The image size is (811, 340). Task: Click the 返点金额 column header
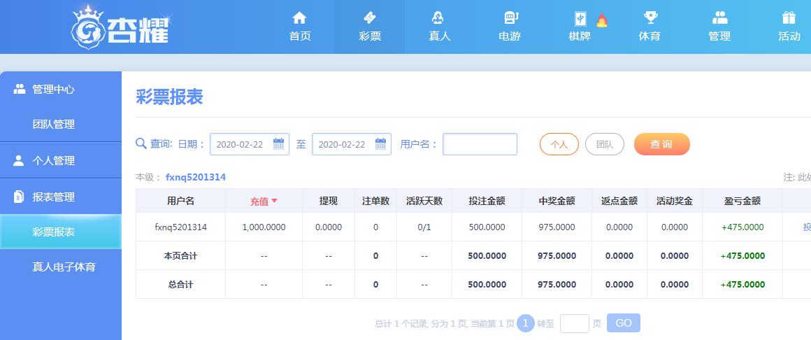(619, 201)
